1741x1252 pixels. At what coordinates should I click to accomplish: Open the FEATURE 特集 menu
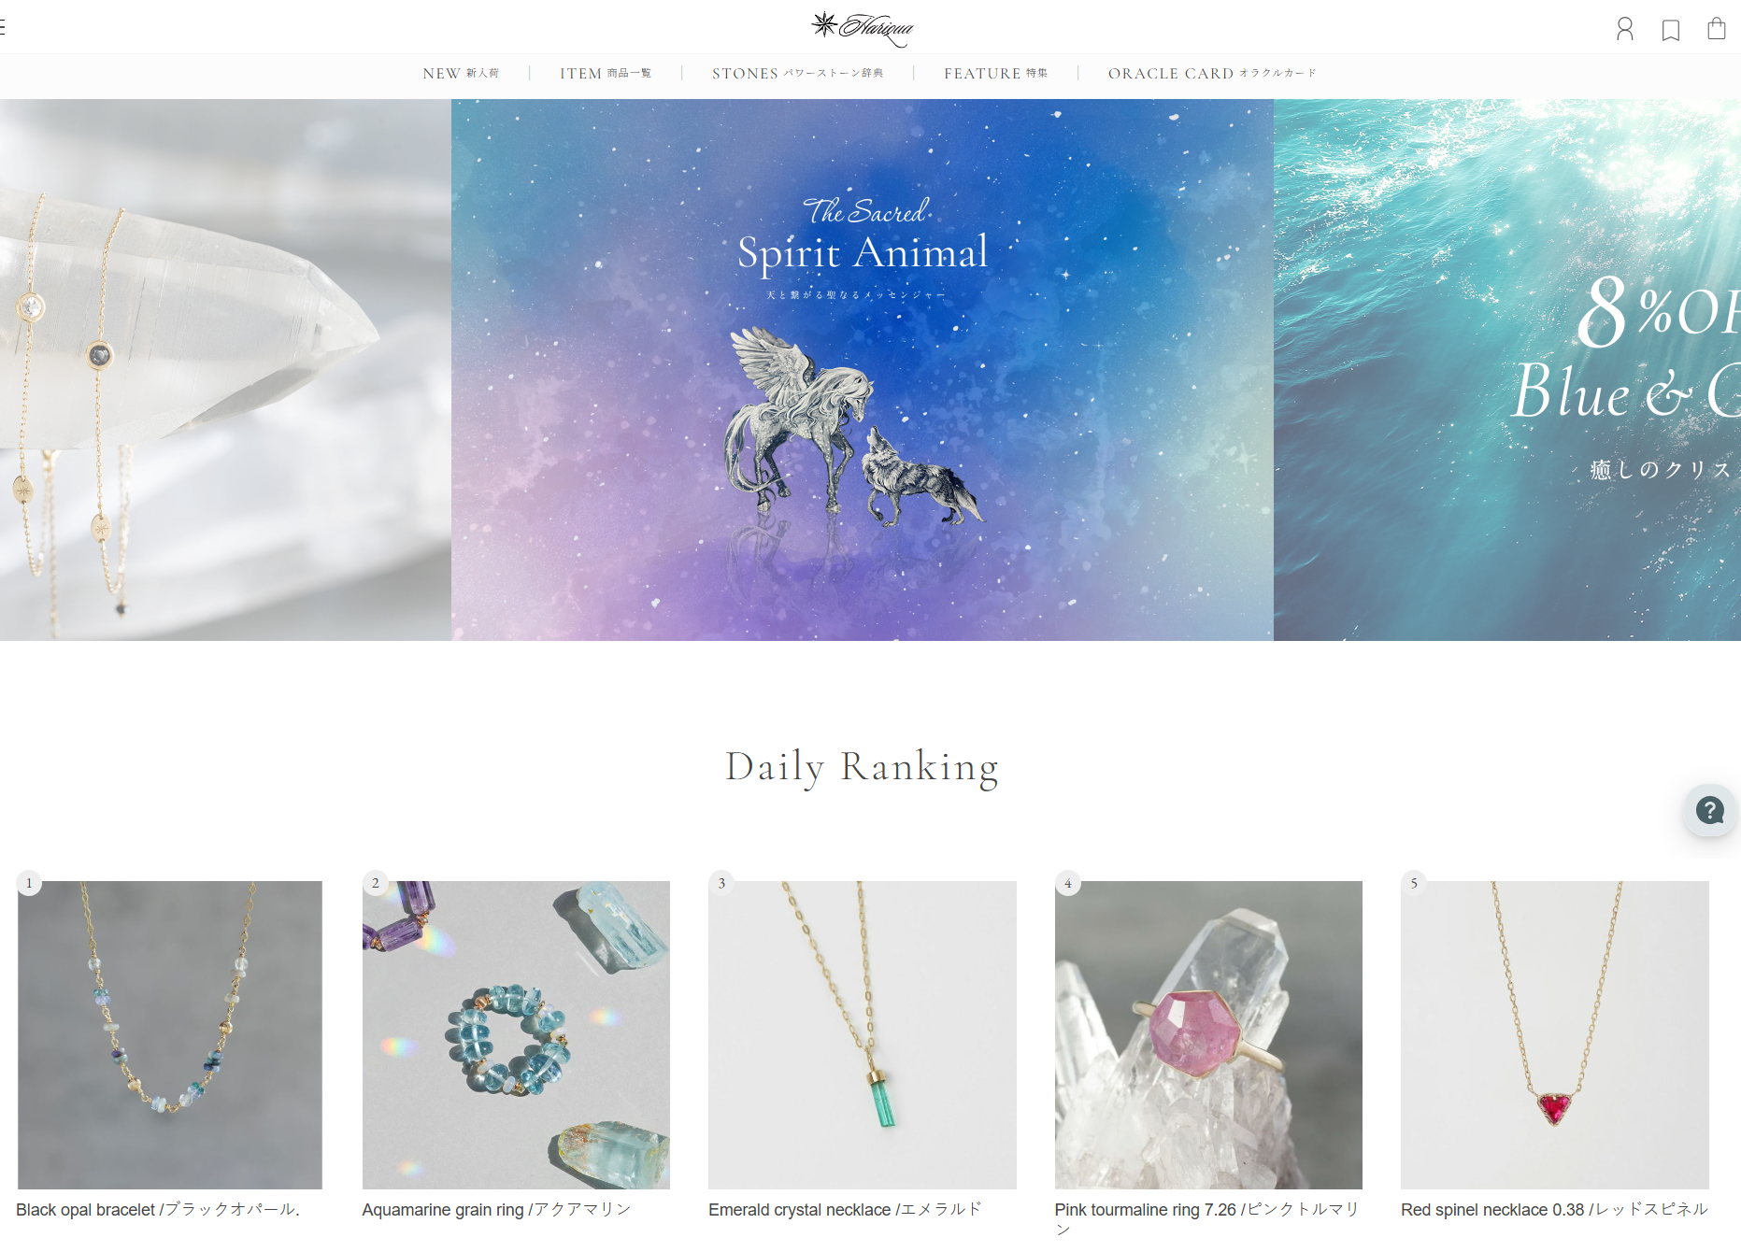pyautogui.click(x=996, y=73)
